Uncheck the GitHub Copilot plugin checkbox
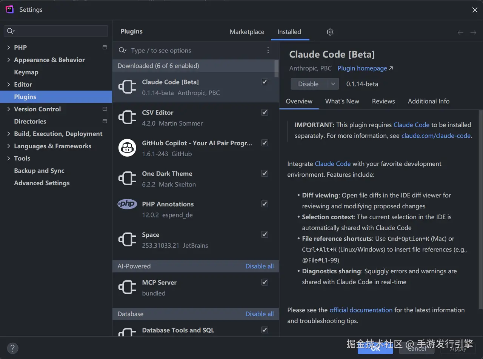The width and height of the screenshot is (483, 359). (265, 143)
